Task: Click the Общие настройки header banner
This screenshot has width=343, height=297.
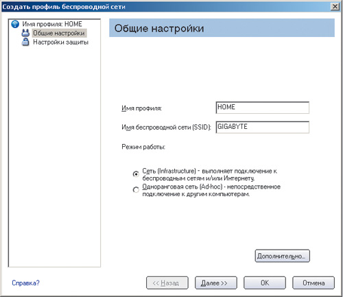Action: pos(222,28)
